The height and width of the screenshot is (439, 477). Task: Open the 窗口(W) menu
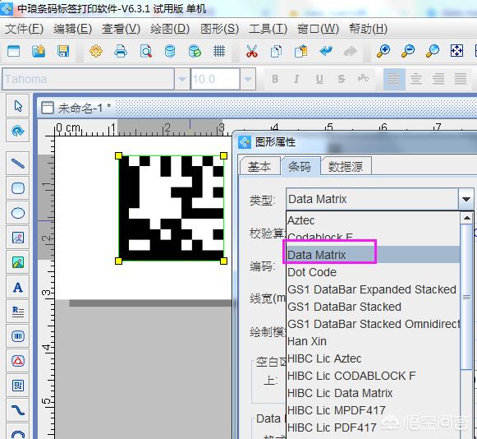click(x=318, y=29)
